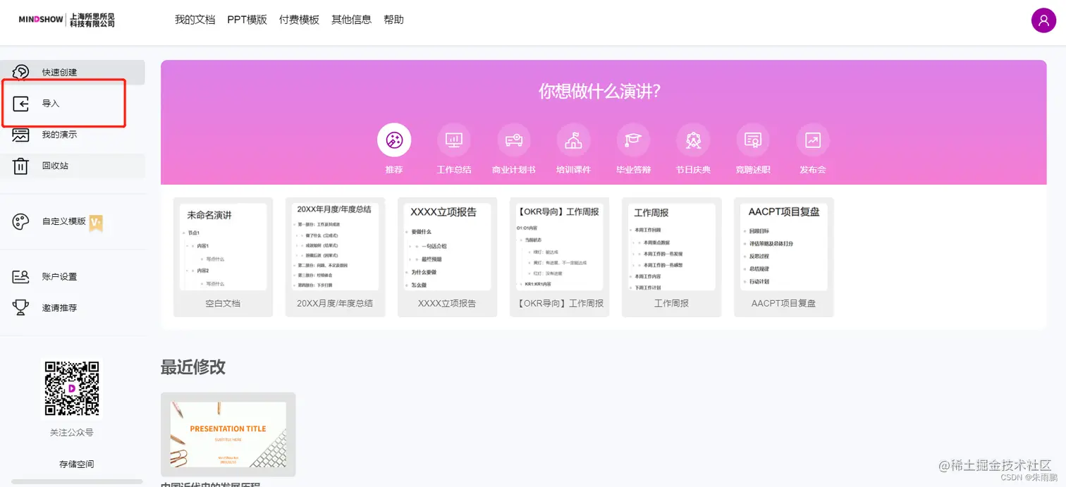This screenshot has height=487, width=1066.
Task: Select the 推荐 category icon
Action: (393, 140)
